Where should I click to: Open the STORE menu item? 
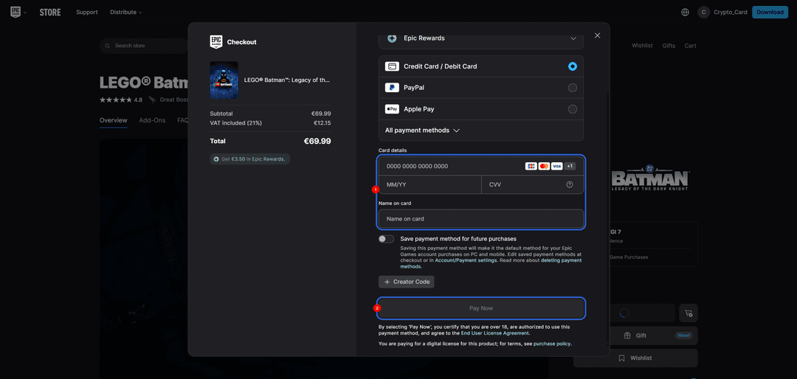tap(50, 13)
